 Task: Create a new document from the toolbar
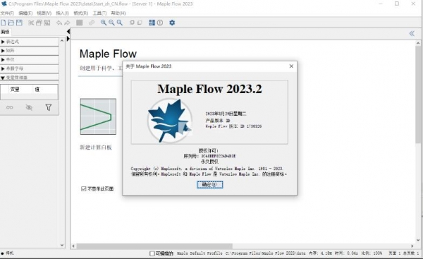pos(4,23)
